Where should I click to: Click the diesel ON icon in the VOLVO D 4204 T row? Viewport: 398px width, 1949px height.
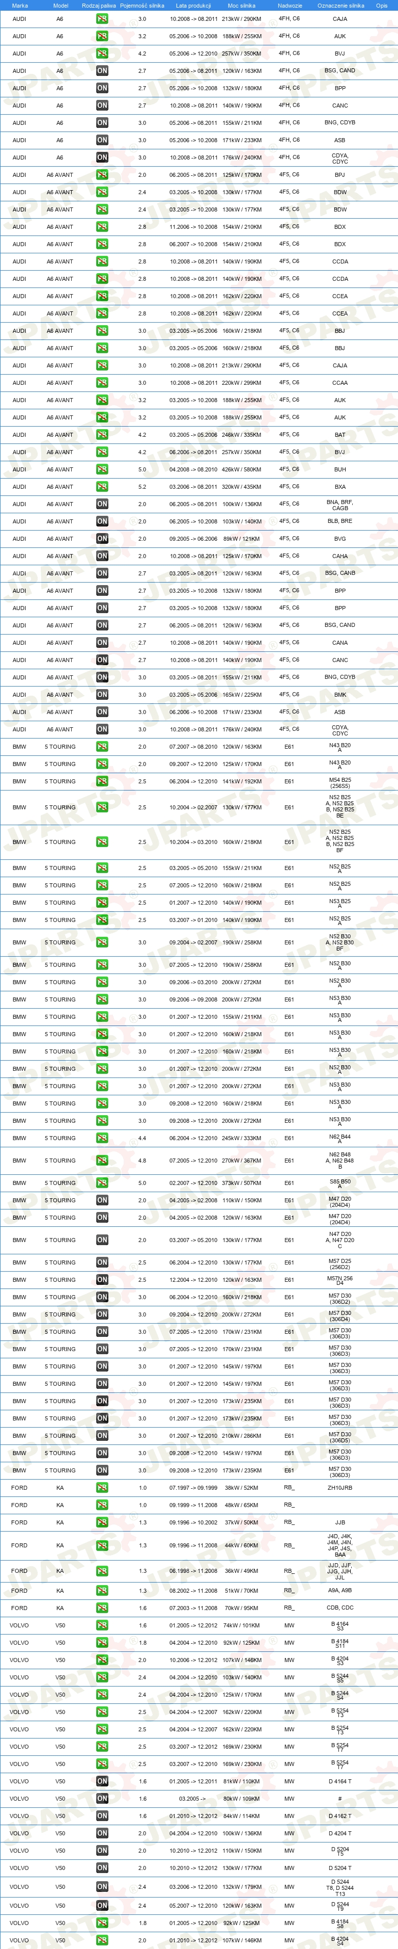[102, 1833]
